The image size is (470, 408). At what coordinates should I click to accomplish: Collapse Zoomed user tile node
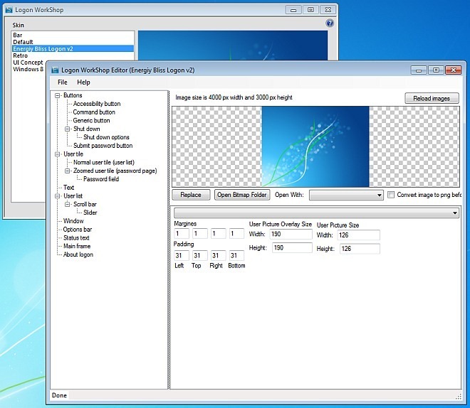tap(68, 171)
